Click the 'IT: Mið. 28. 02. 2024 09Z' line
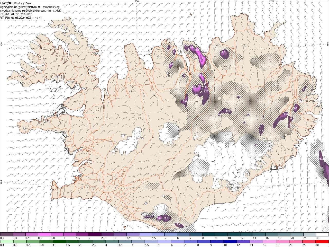The width and height of the screenshot is (329, 247). (16, 14)
